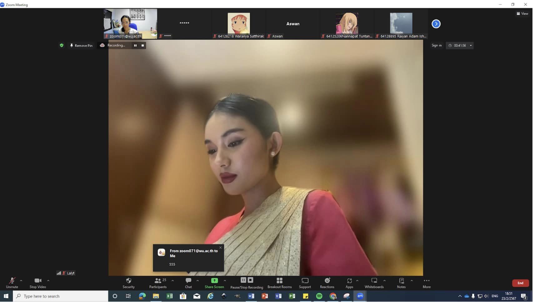Unmute the microphone

[x=12, y=281]
